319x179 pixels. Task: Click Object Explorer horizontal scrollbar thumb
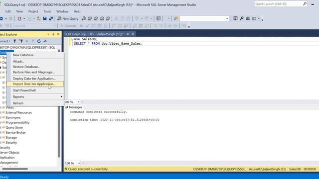[15, 169]
